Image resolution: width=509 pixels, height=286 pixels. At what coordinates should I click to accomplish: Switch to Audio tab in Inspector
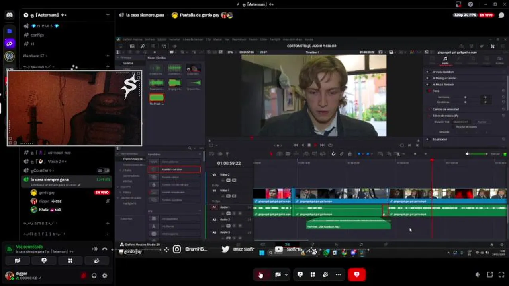[x=445, y=60]
